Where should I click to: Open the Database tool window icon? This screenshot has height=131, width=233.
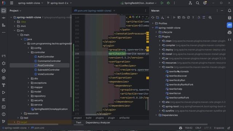229,18
